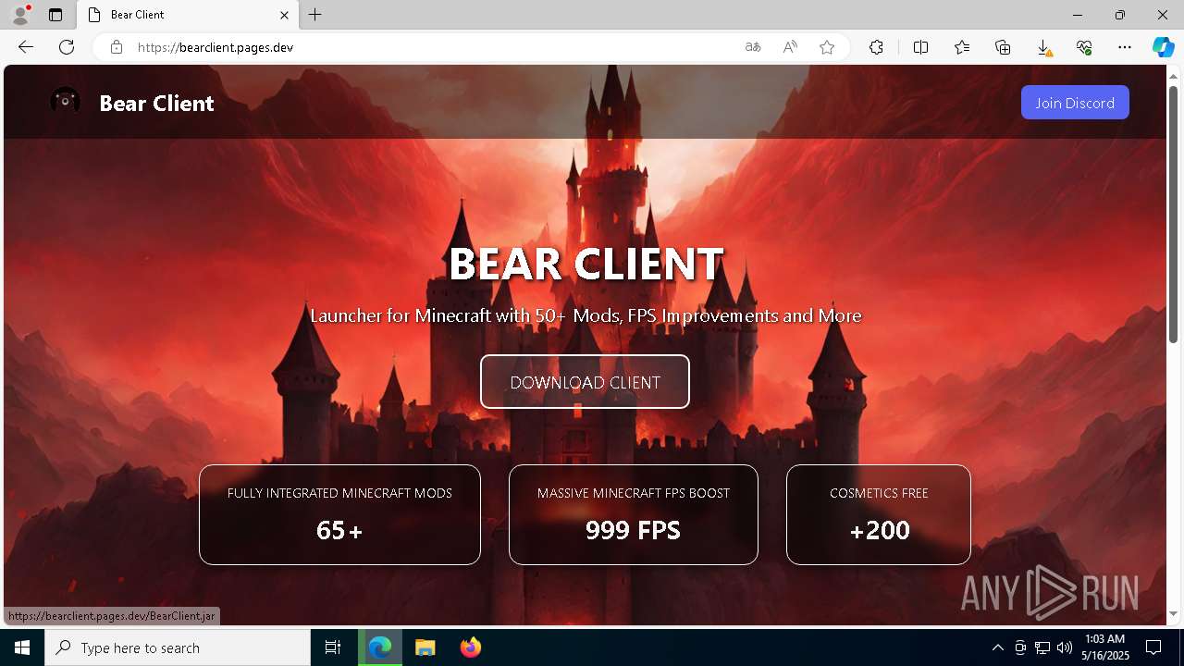
Task: Open File Explorer from taskbar
Action: 425,647
